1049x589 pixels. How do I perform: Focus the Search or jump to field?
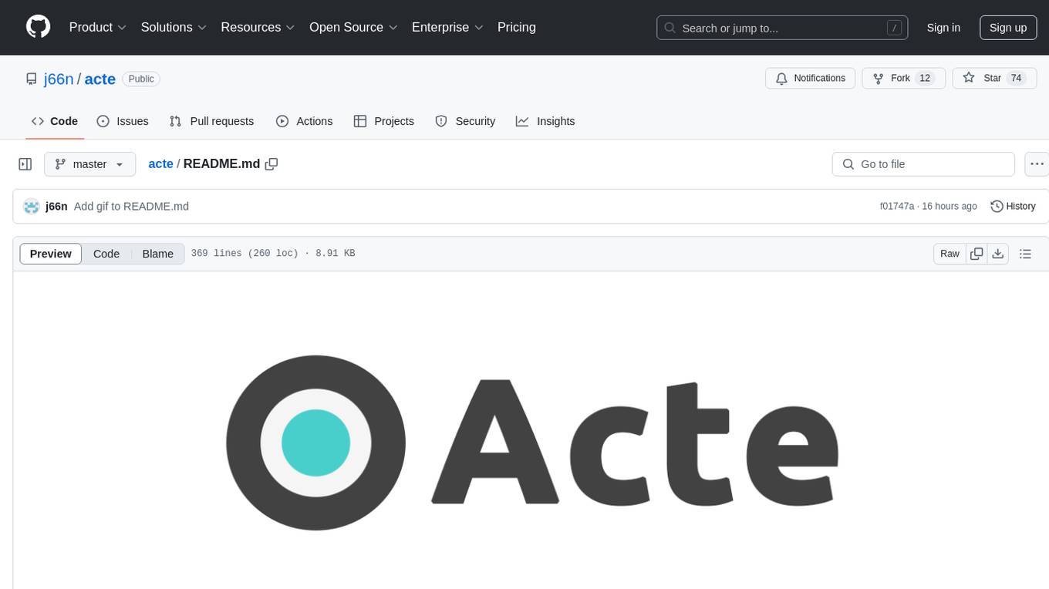[x=782, y=28]
